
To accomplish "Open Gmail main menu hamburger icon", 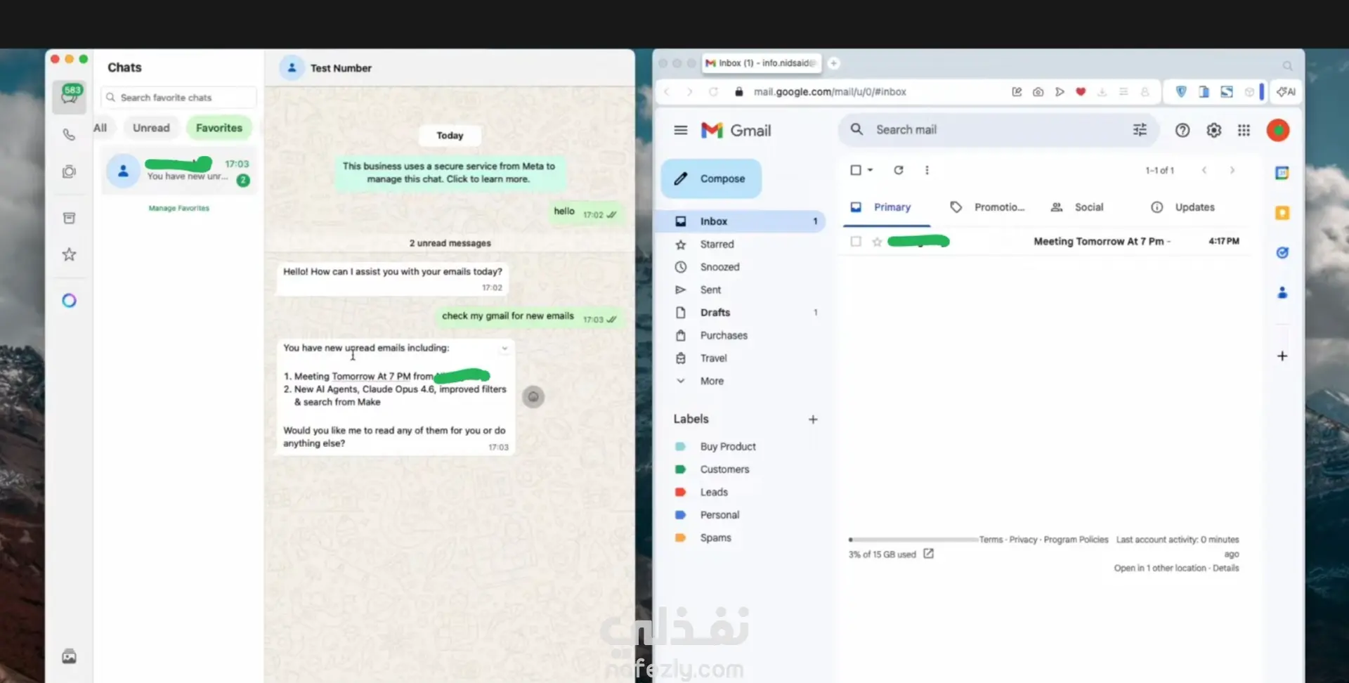I will 680,130.
